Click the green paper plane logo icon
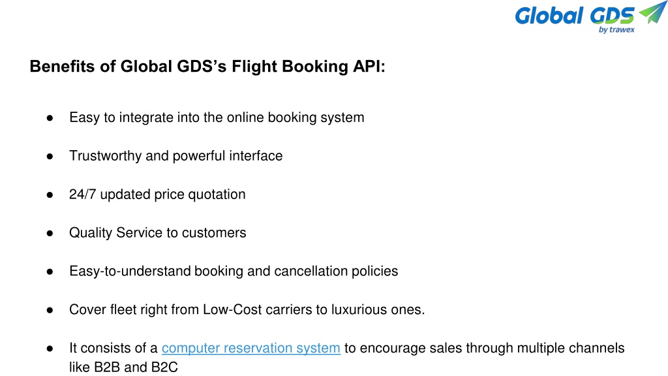The width and height of the screenshot is (668, 376). click(652, 12)
